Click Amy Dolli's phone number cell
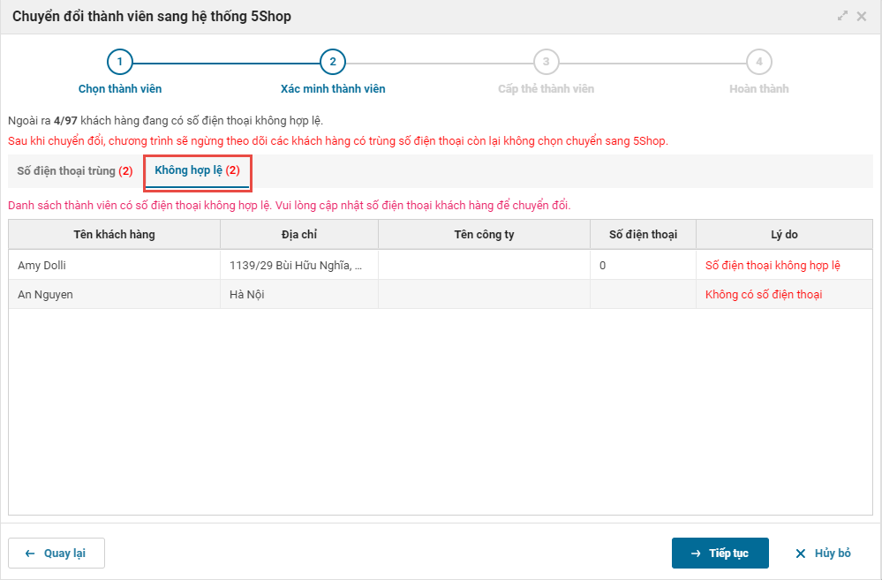Viewport: 882px width, 580px height. [643, 265]
